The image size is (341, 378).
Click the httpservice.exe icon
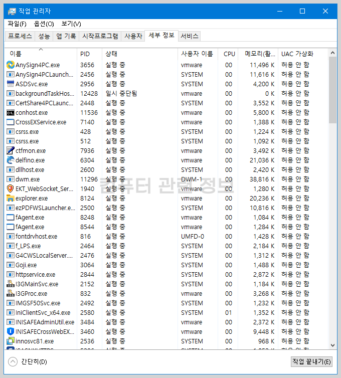point(11,274)
